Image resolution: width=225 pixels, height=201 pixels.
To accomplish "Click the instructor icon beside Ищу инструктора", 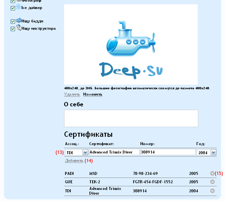I will point(18,27).
